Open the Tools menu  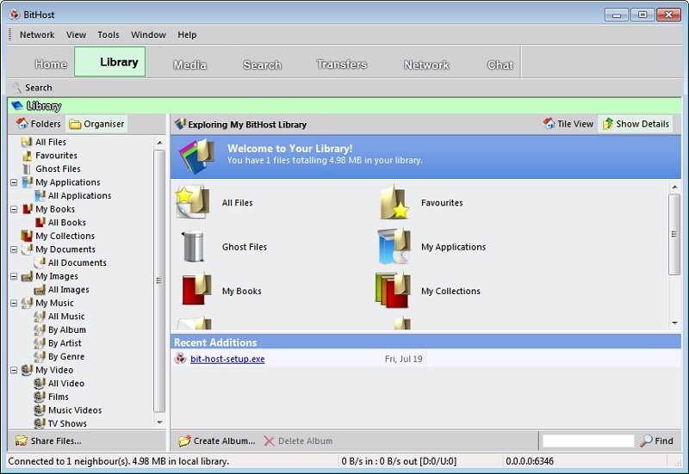(109, 35)
